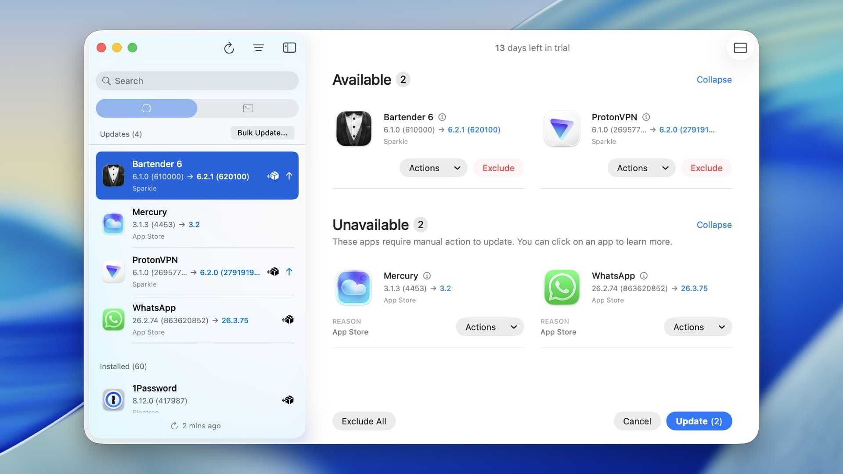Screen dimensions: 843x474
Task: Select the Mercury row in sidebar list
Action: coord(197,224)
